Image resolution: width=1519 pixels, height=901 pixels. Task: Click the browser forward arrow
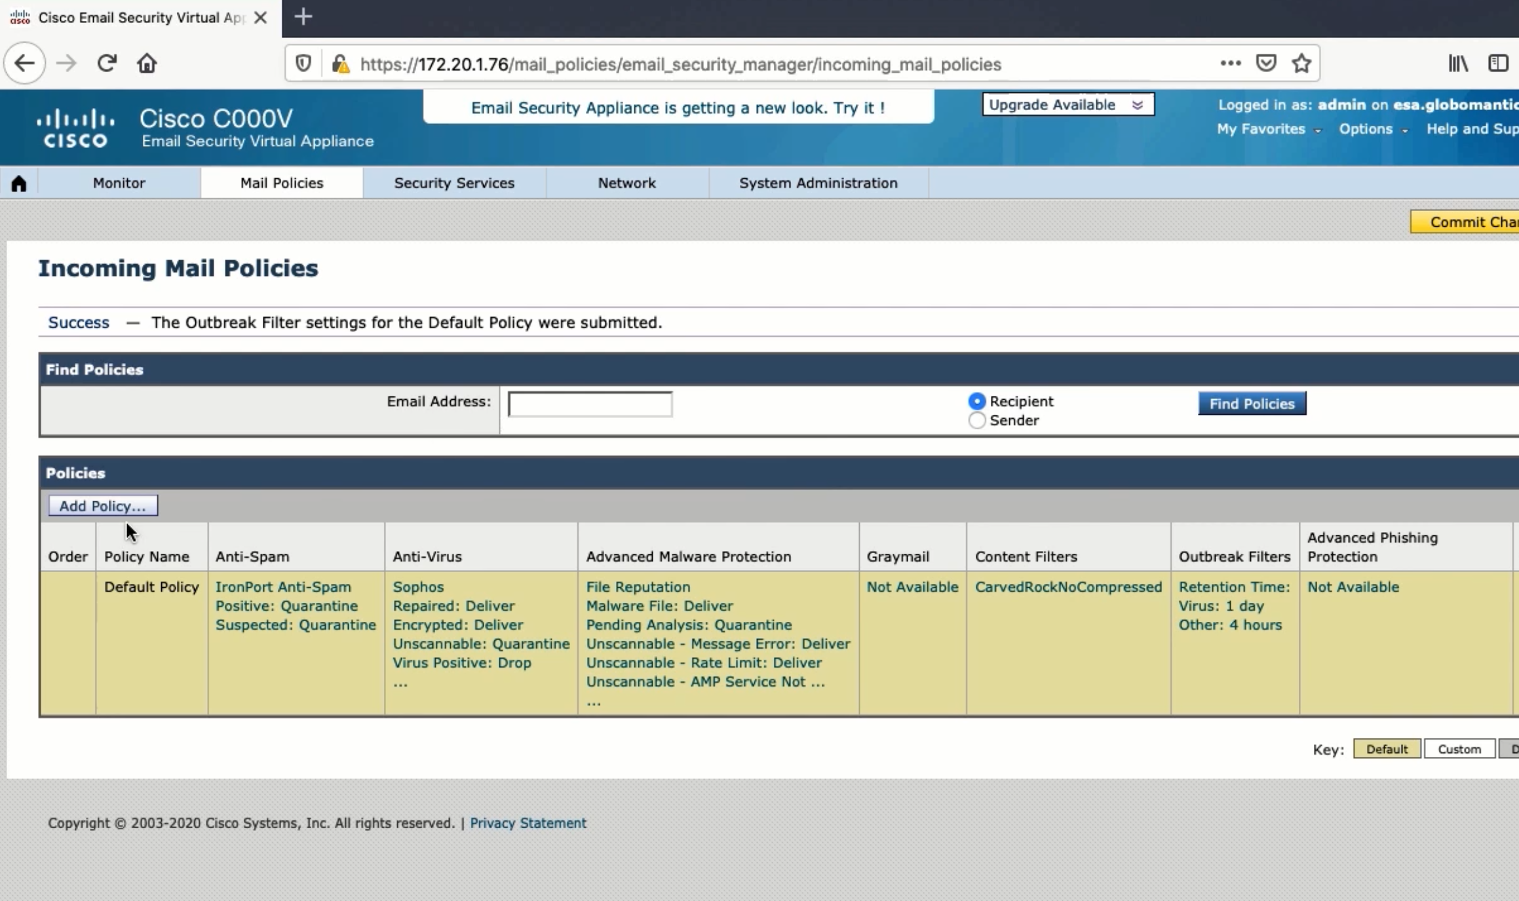pos(66,64)
